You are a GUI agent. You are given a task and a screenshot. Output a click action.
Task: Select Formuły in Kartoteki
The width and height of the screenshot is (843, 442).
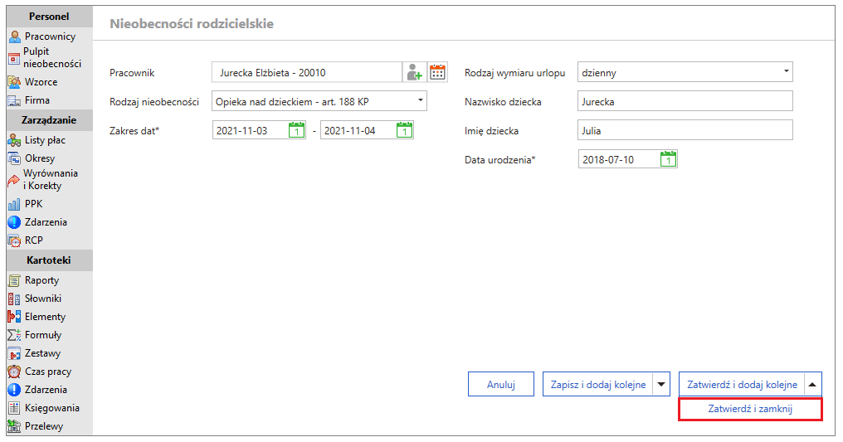(x=35, y=335)
